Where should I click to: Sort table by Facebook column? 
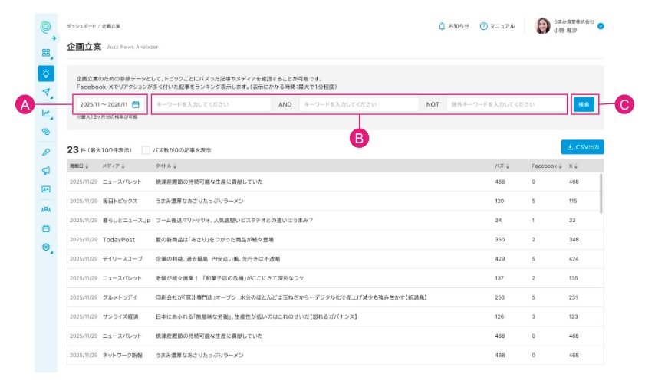coord(547,166)
